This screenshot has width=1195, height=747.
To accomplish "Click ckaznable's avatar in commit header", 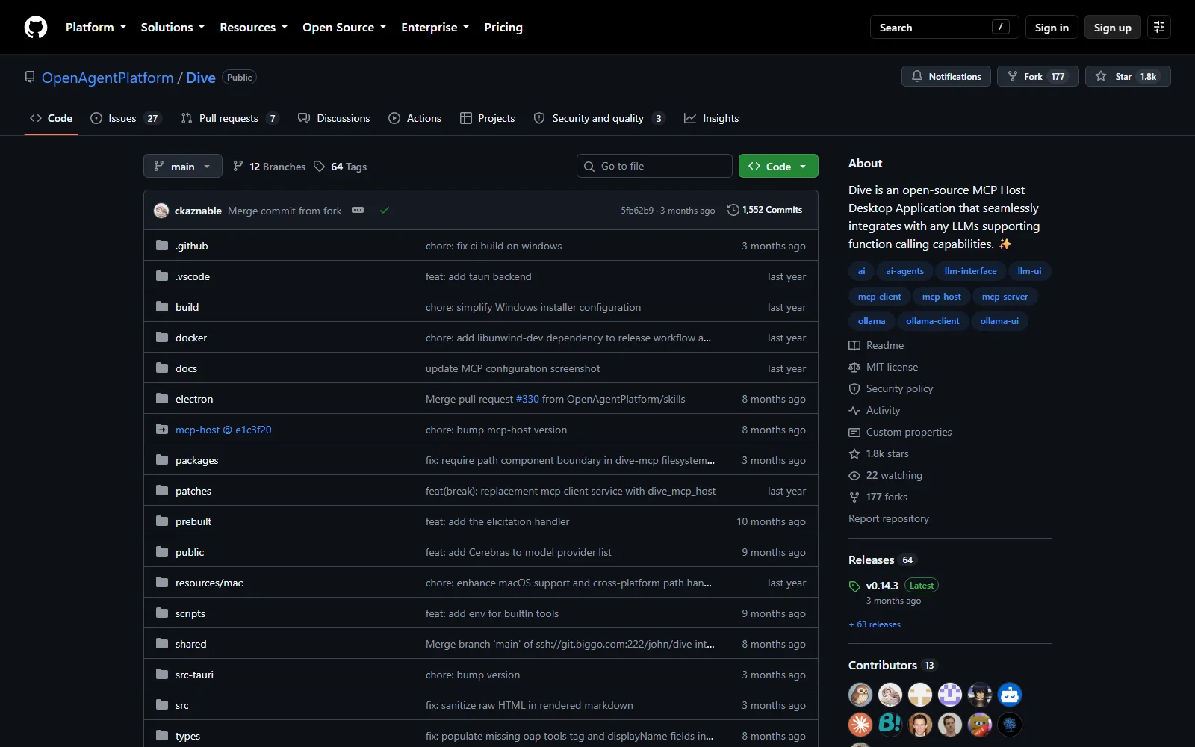I will [161, 211].
